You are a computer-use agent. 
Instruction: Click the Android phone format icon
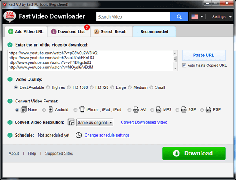50,109
